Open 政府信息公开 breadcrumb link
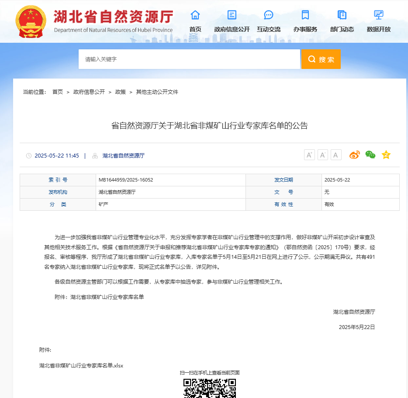The width and height of the screenshot is (408, 398). 89,92
